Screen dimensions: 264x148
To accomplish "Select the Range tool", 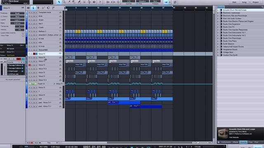I will (x=64, y=2).
